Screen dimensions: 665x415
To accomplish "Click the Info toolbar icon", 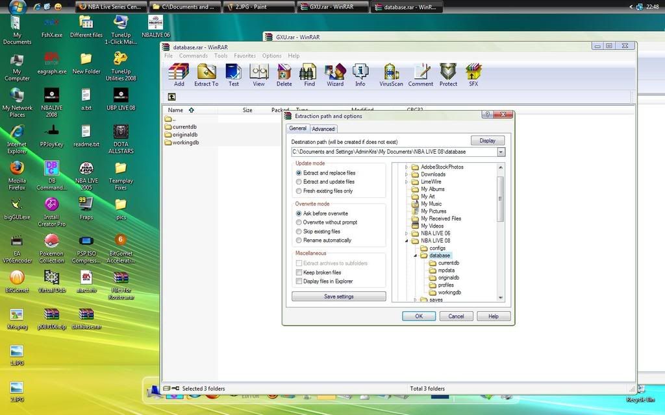I will [x=360, y=75].
